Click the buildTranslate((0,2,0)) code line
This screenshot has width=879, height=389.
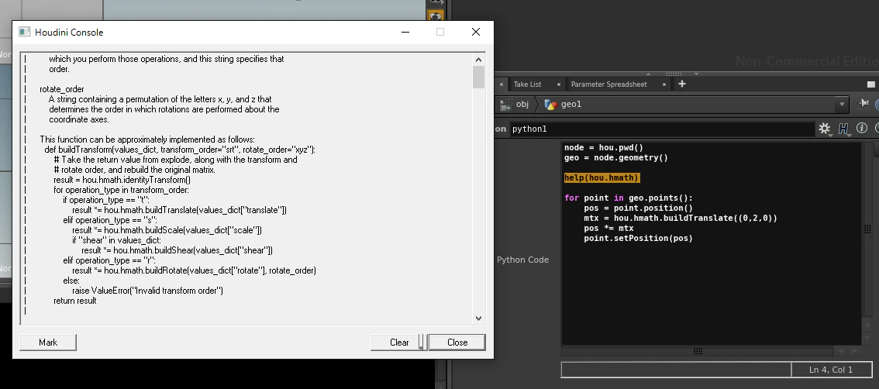click(x=680, y=218)
